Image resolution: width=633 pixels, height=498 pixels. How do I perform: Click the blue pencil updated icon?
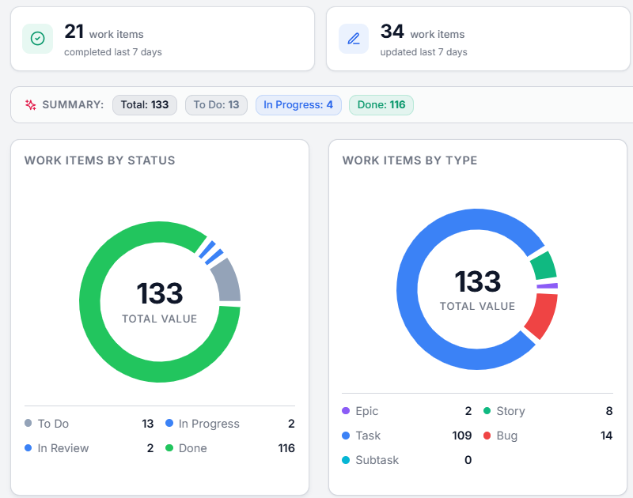354,39
